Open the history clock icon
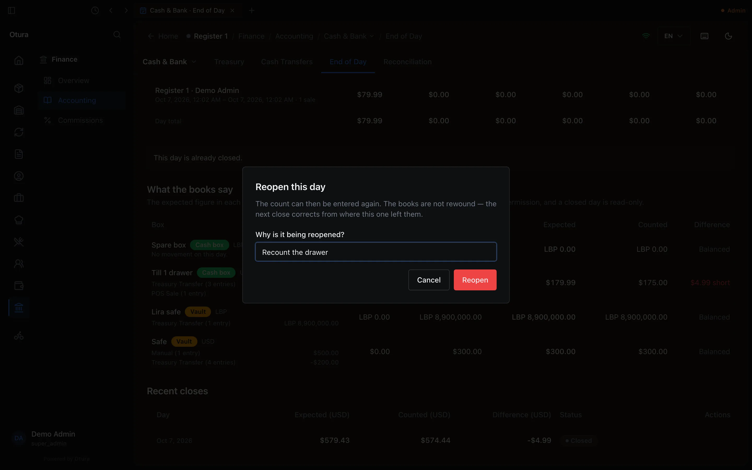Screen dimensions: 752x470 point(95,10)
